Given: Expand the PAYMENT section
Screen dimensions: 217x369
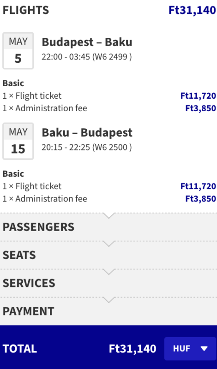Looking at the screenshot, I should coord(108,311).
